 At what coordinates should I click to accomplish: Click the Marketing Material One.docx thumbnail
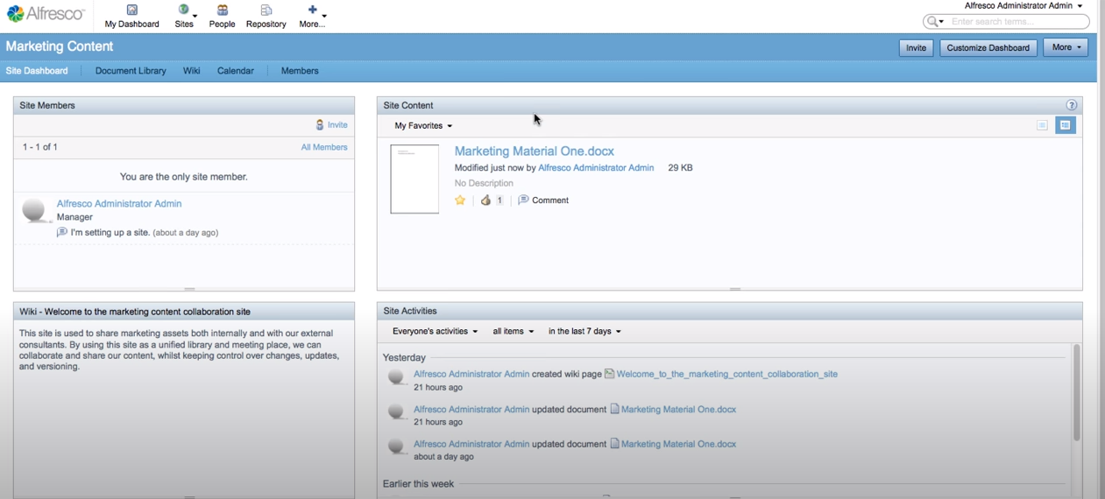(x=414, y=179)
